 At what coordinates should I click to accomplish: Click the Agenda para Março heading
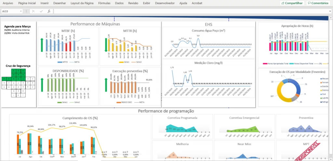(18, 27)
